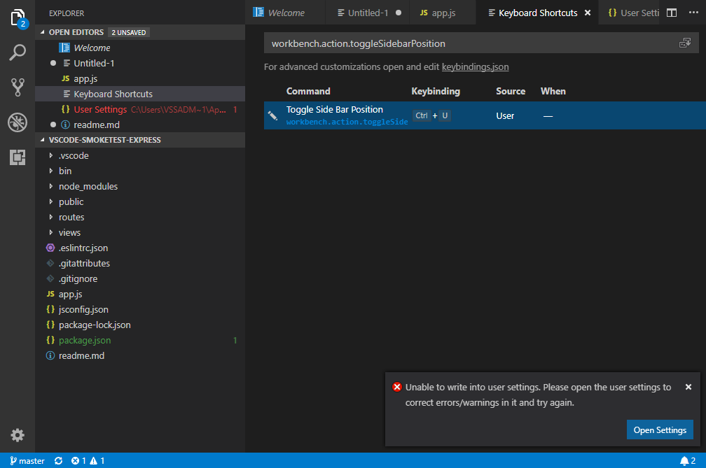
Task: Click the EXPLORER panel title
Action: 67,13
